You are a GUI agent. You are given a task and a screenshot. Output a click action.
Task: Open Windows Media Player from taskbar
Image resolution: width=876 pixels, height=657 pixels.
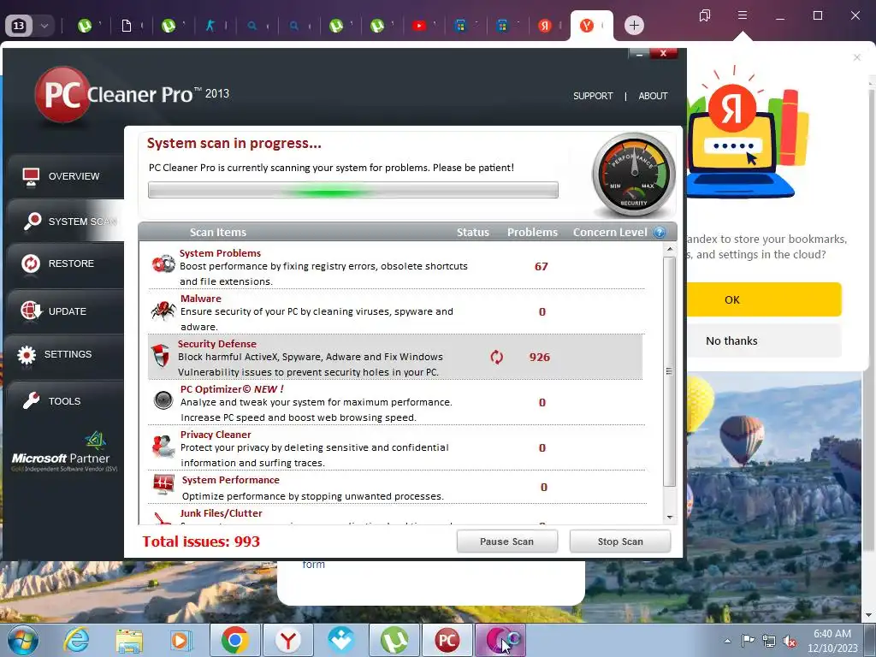click(x=181, y=641)
